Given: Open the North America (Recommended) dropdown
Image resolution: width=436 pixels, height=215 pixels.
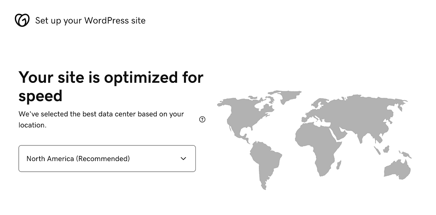Looking at the screenshot, I should [107, 158].
